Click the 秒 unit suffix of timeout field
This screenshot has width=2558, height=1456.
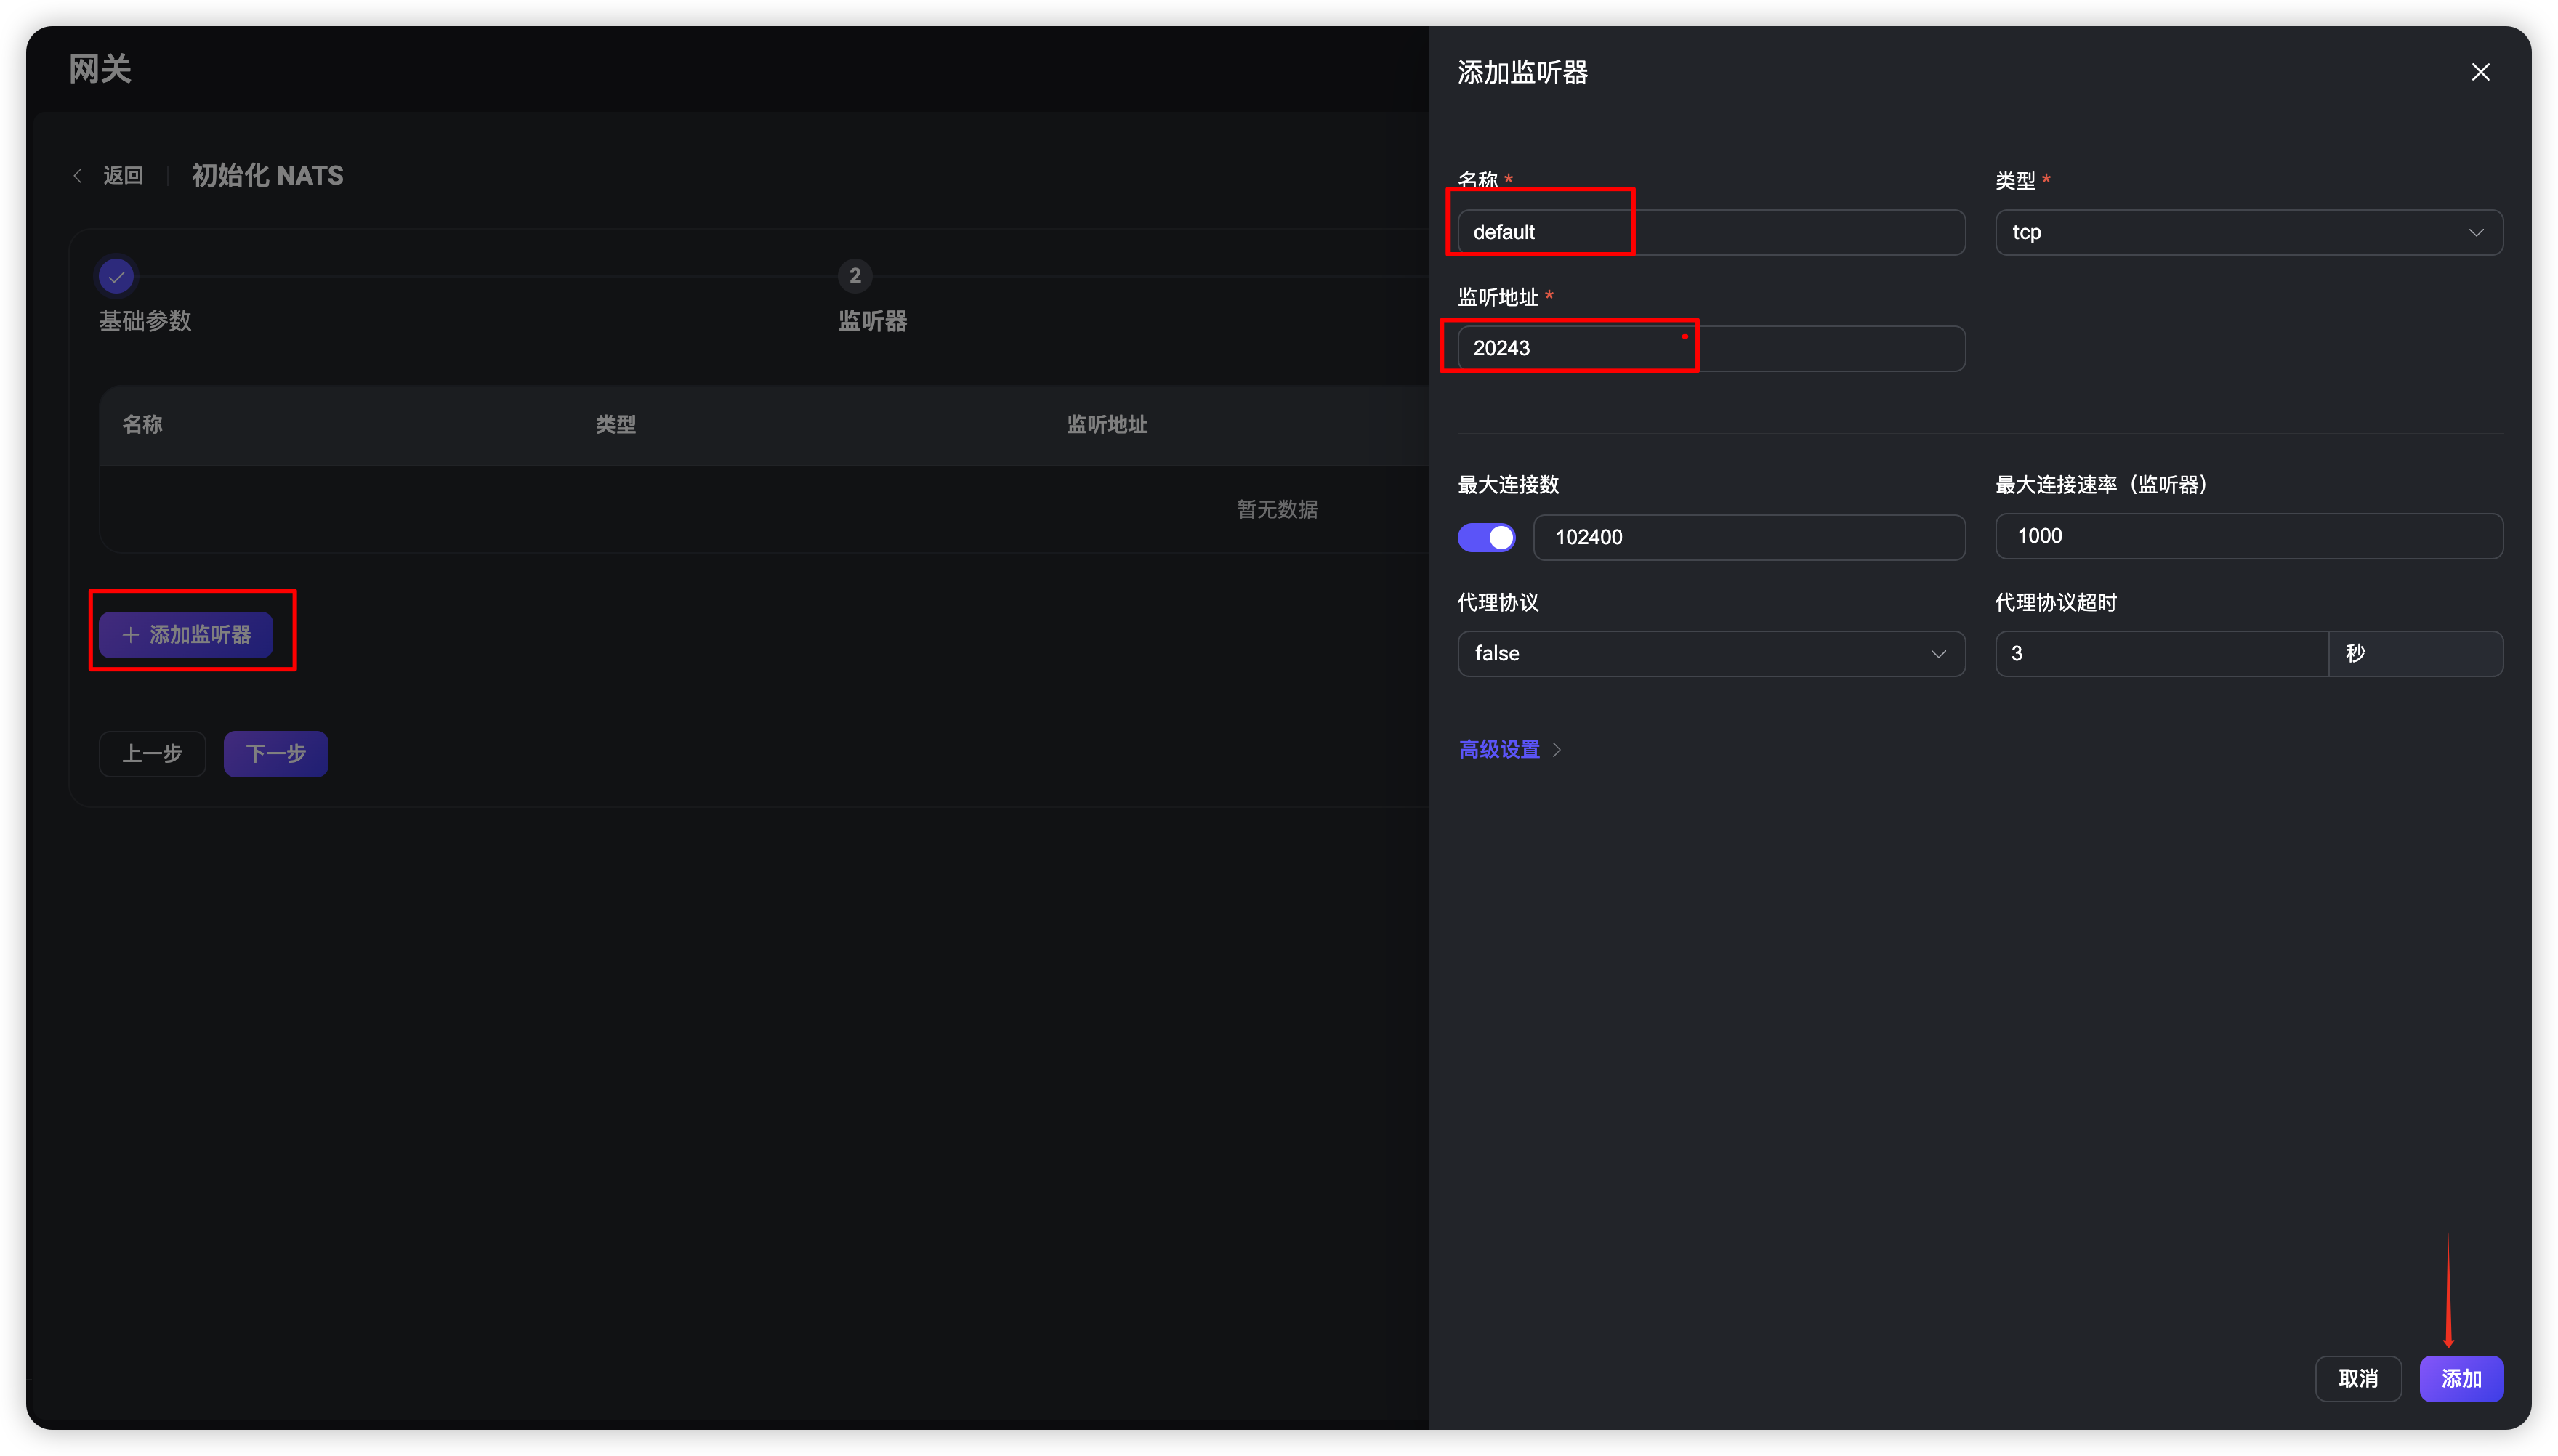2415,653
